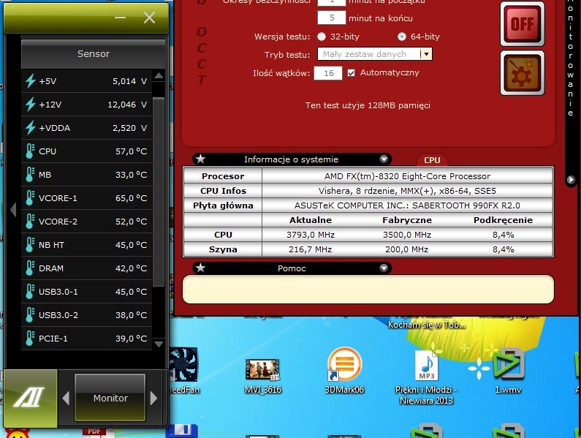581x438 pixels.
Task: Click the AI Suite logo button
Action: [31, 398]
